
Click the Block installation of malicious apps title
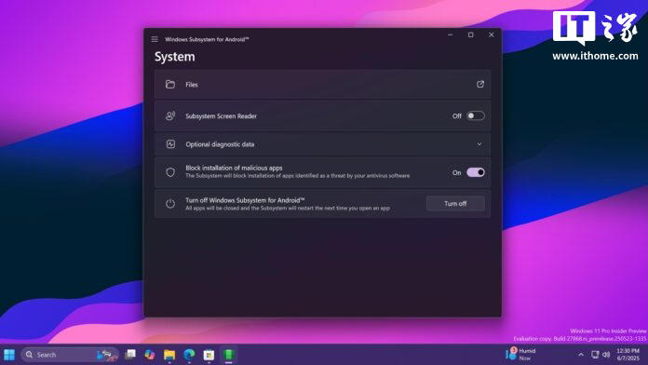pyautogui.click(x=234, y=168)
